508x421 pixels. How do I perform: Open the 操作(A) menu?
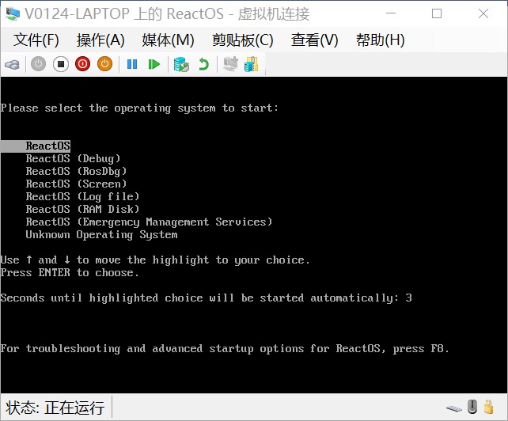point(100,40)
